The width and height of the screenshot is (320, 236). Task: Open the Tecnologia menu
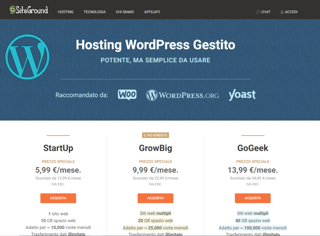coord(94,12)
